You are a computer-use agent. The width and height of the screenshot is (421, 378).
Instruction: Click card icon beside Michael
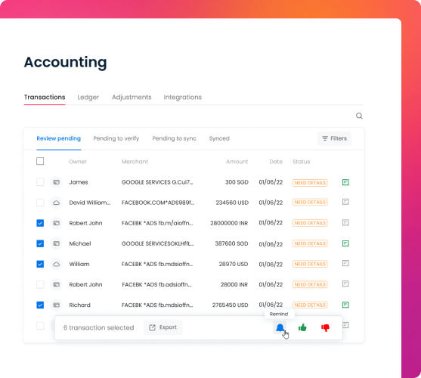pos(56,243)
